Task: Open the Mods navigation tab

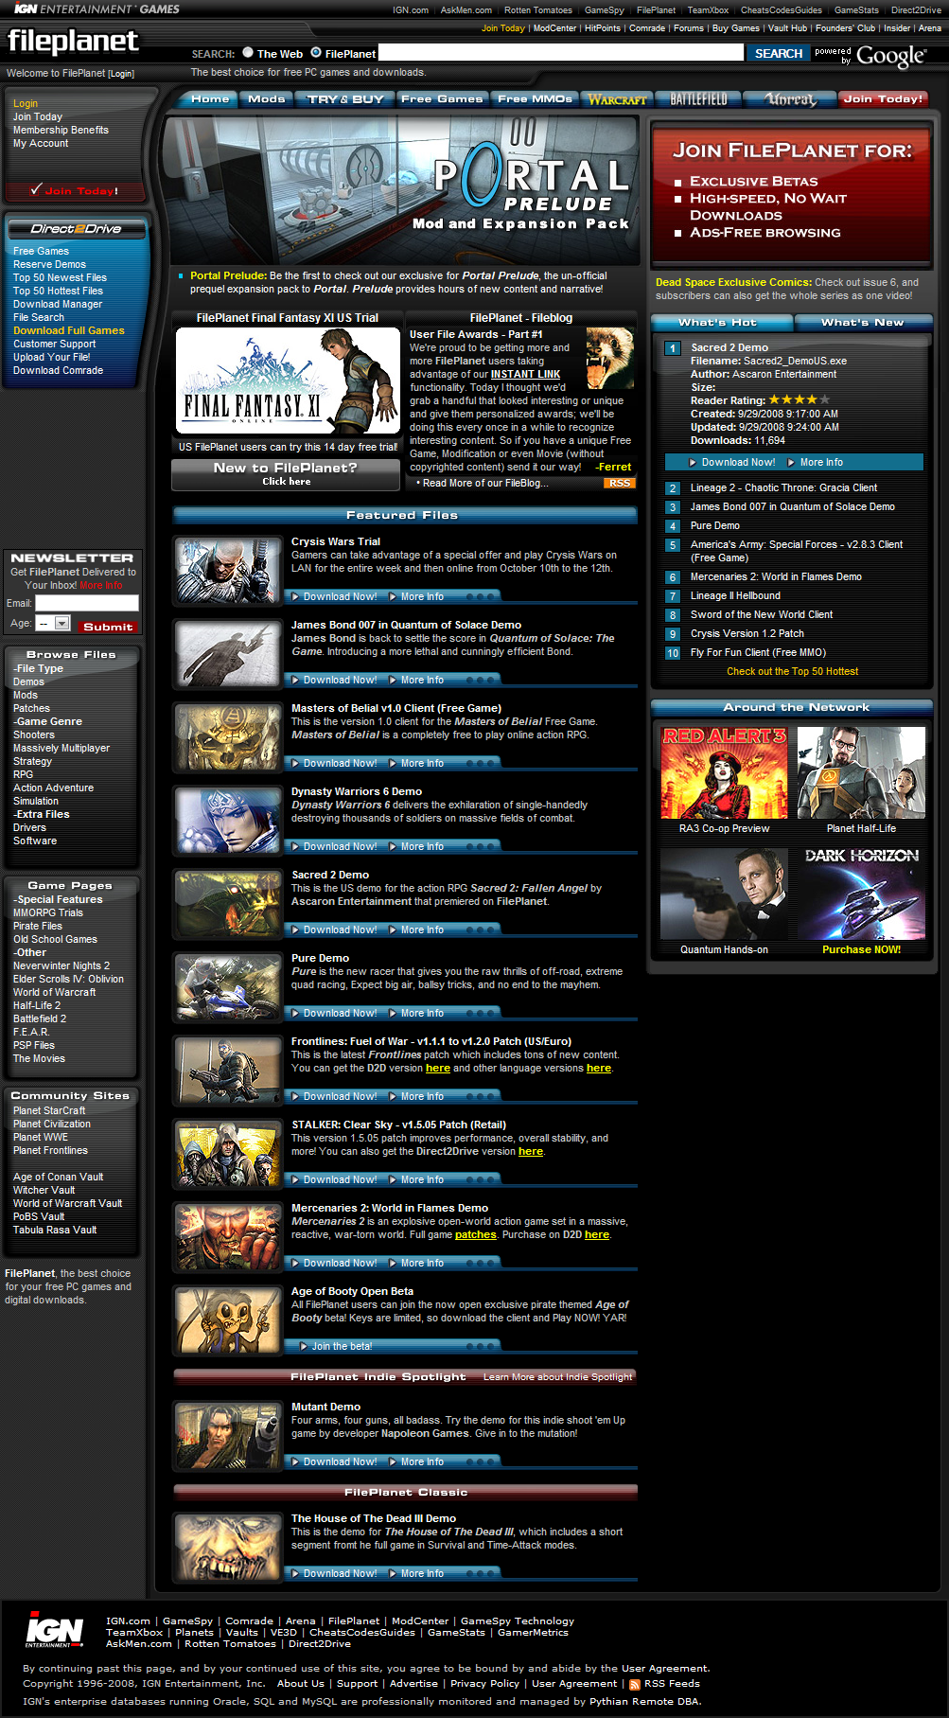Action: (x=267, y=98)
